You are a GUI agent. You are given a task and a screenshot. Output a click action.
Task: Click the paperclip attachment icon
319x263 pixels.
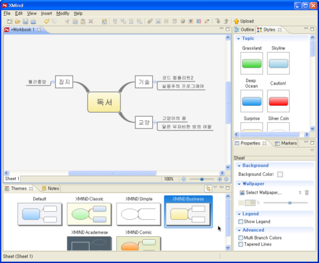click(150, 21)
